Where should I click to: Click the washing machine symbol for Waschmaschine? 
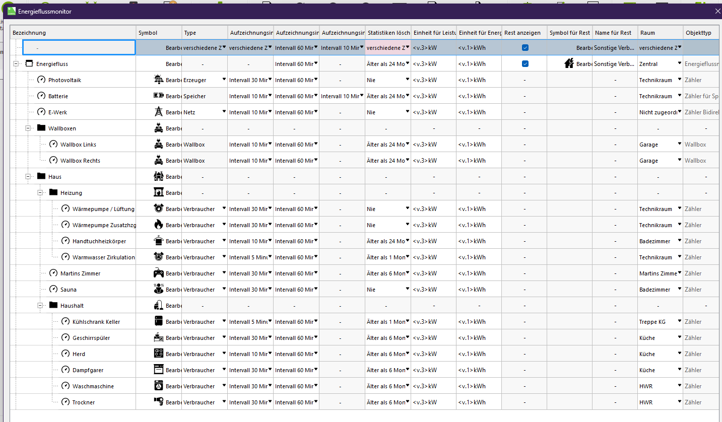[x=158, y=386]
